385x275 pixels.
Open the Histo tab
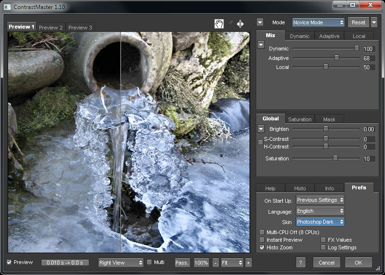[300, 188]
